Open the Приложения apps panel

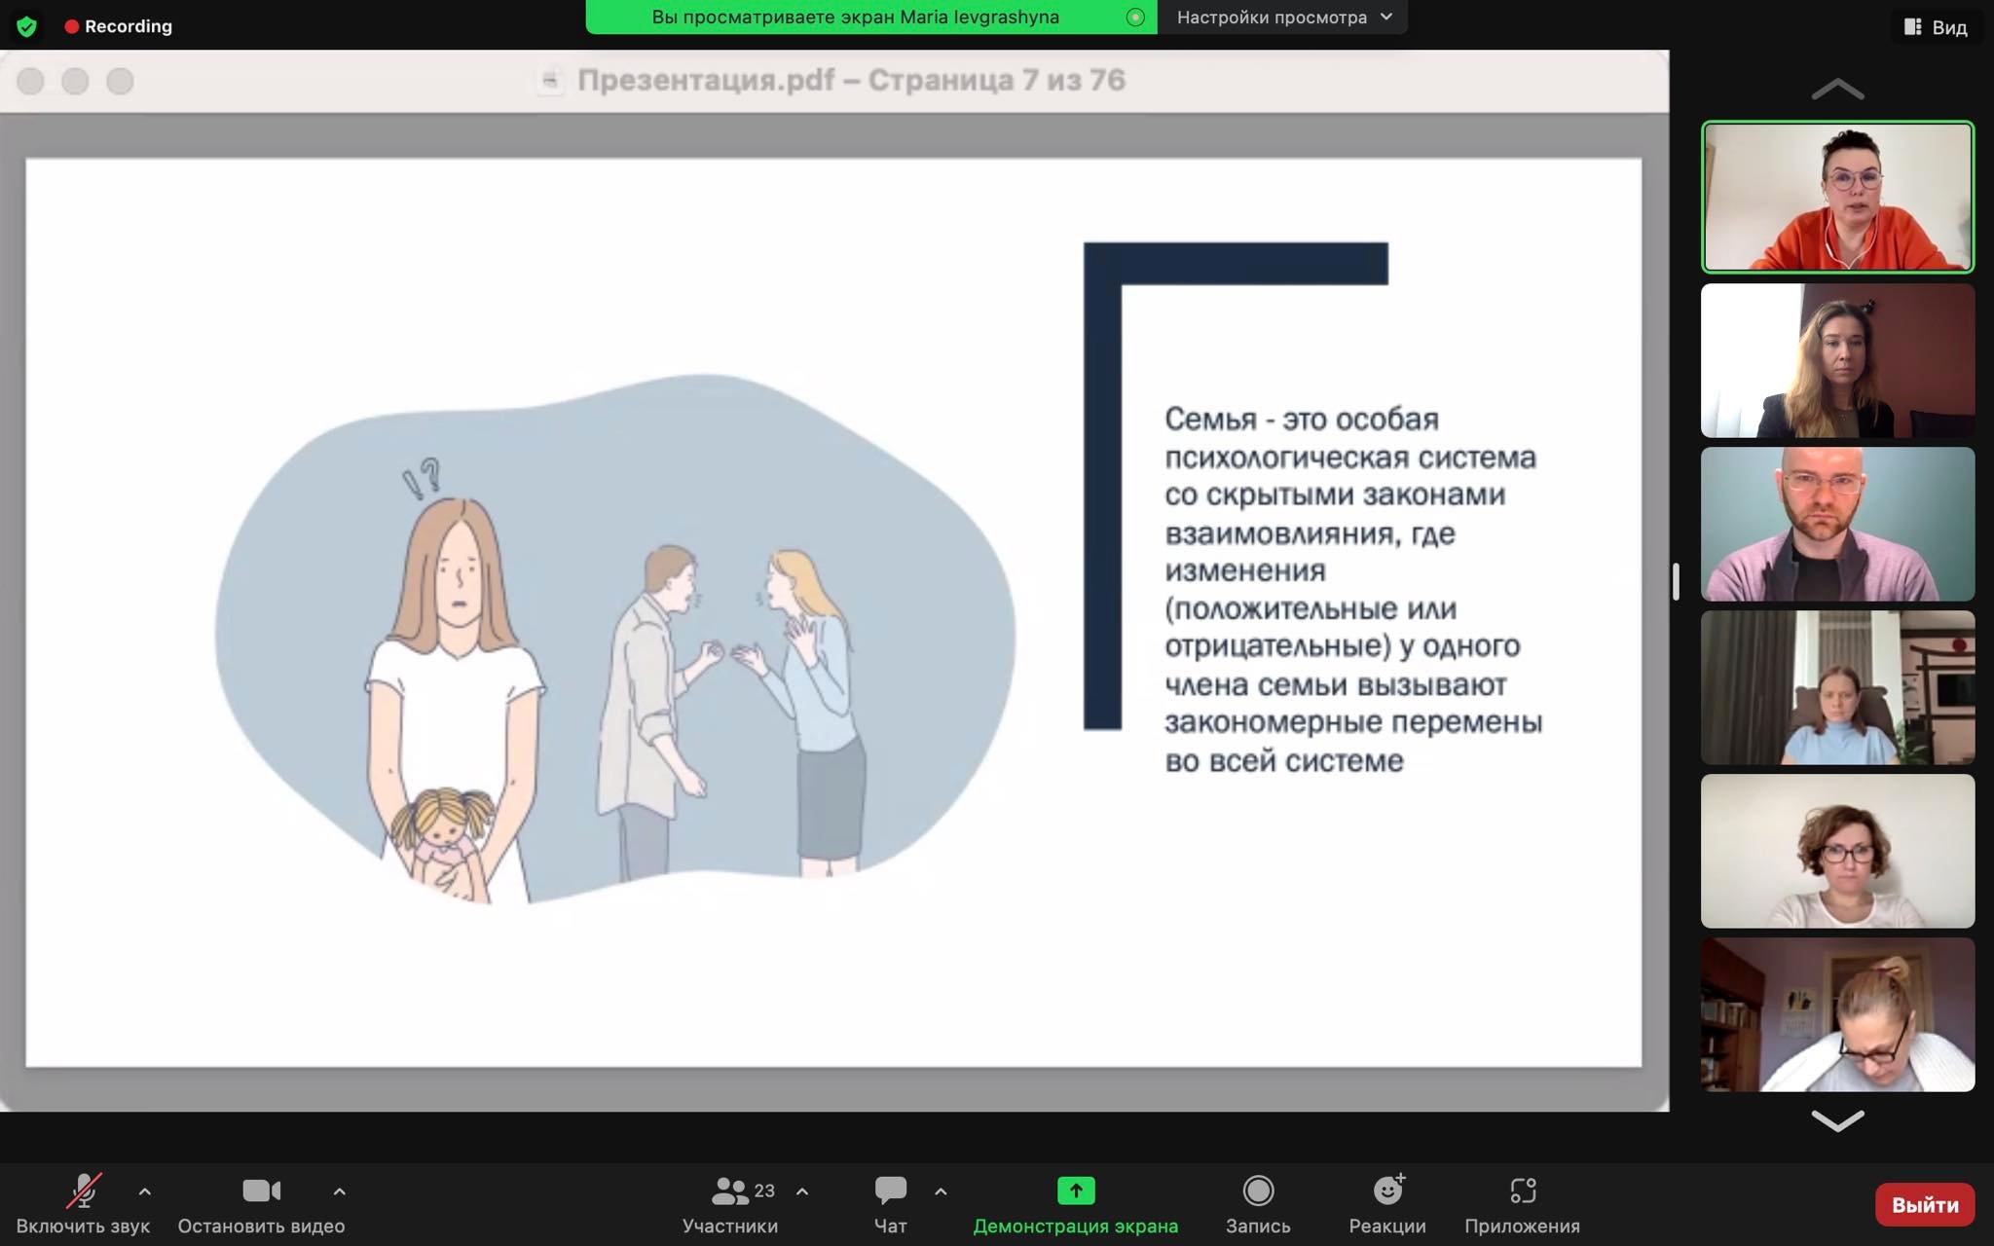pos(1522,1191)
